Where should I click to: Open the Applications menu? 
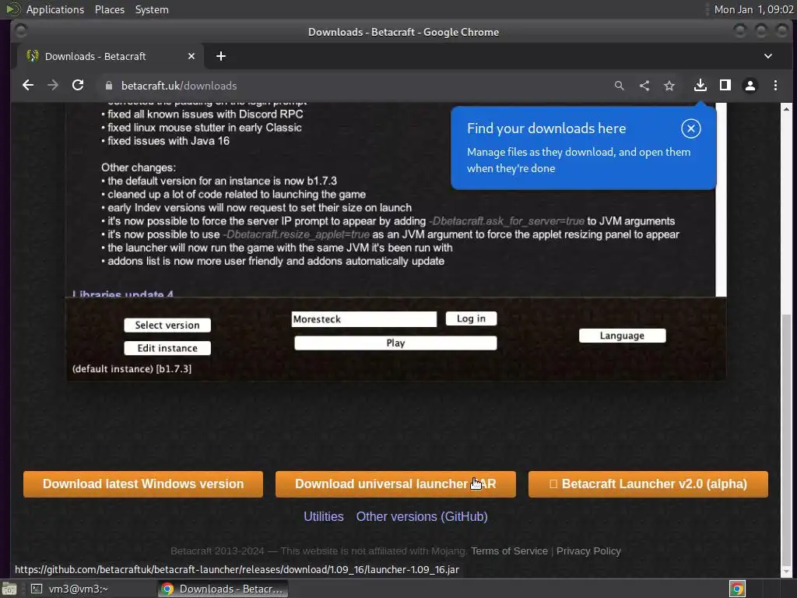click(55, 9)
